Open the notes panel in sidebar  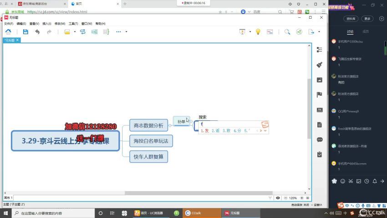point(319,125)
